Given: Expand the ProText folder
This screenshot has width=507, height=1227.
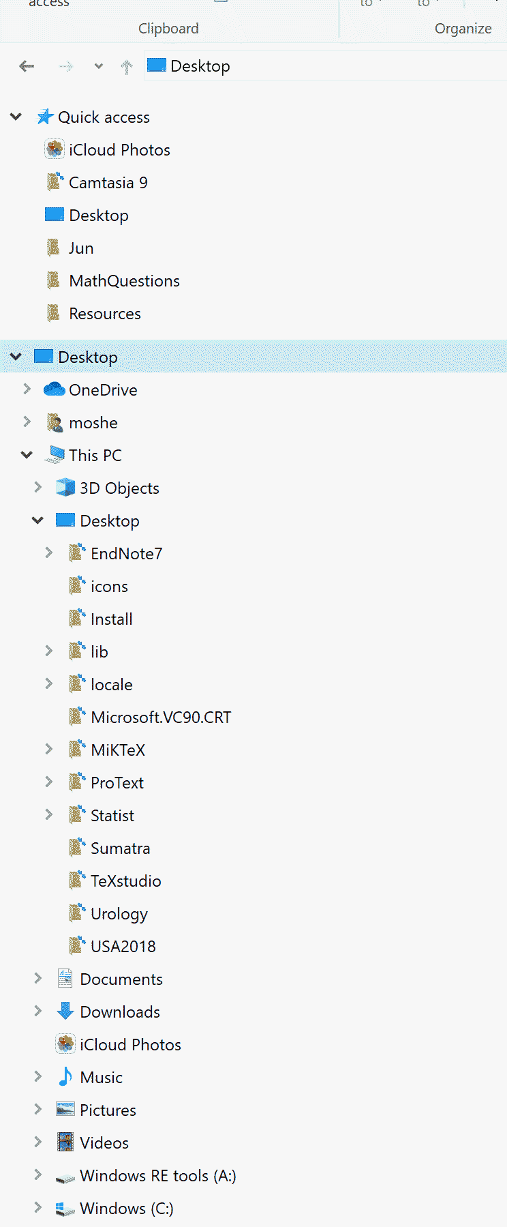Looking at the screenshot, I should [x=49, y=782].
